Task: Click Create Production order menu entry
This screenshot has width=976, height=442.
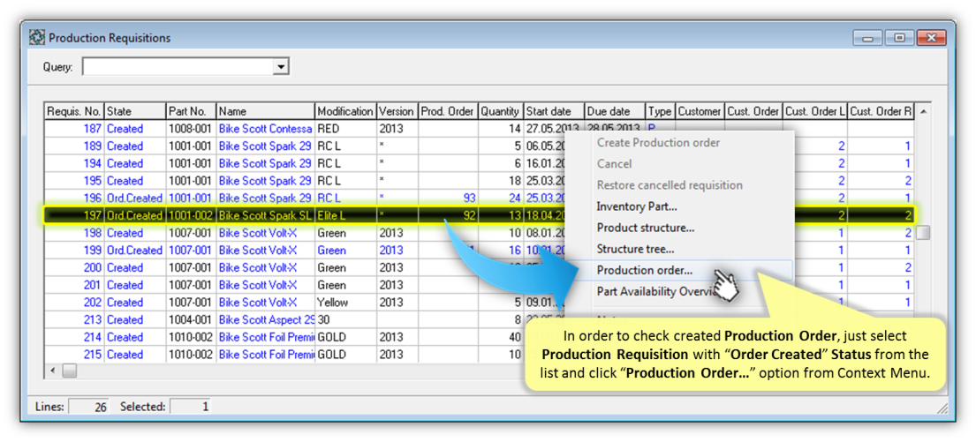Action: (x=659, y=142)
